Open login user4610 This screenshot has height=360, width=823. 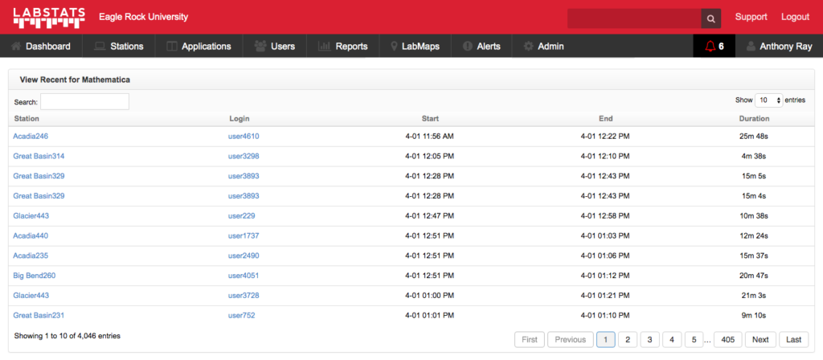point(244,136)
